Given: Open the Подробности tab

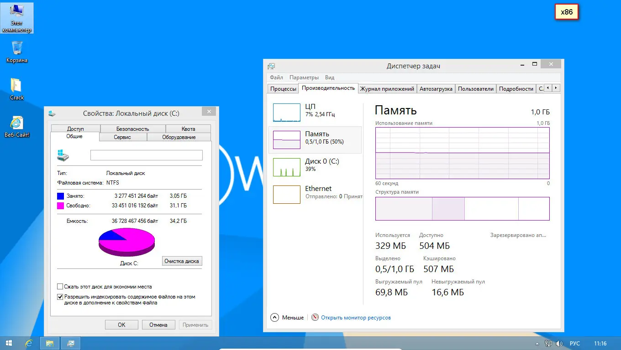Looking at the screenshot, I should 516,89.
